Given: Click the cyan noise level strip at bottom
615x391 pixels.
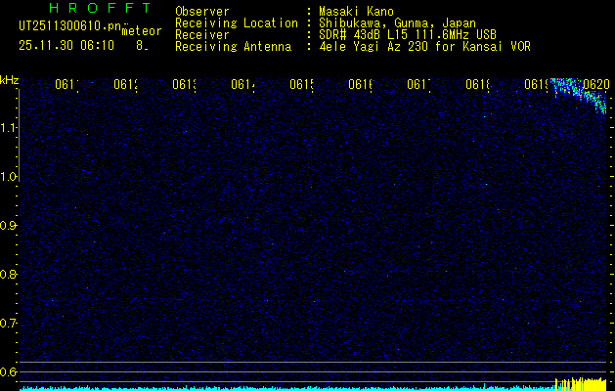Looking at the screenshot, I should click(x=287, y=389).
